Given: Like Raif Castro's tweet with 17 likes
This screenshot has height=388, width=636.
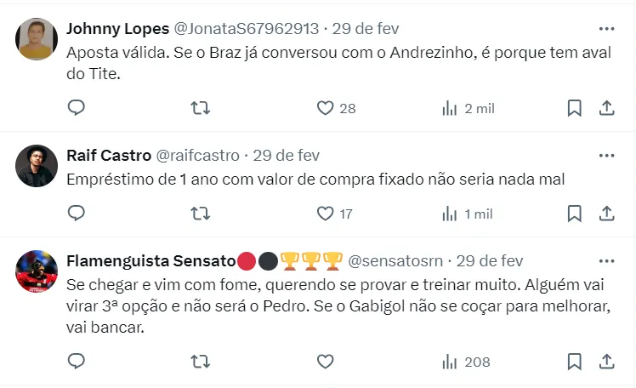Looking at the screenshot, I should coord(325,214).
